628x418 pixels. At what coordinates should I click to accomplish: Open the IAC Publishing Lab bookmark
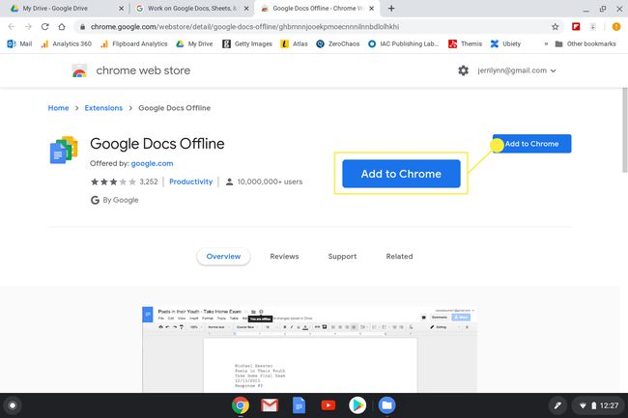point(403,44)
